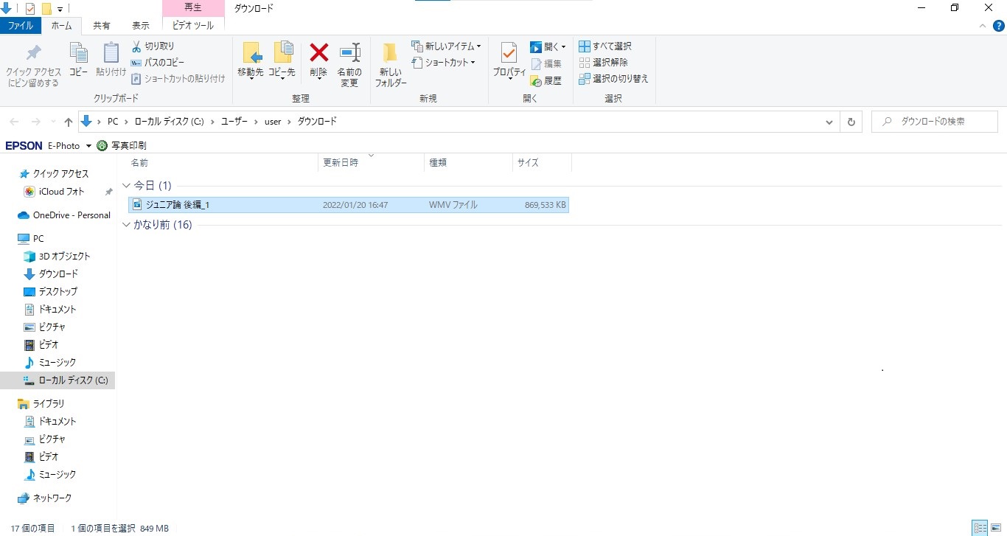The height and width of the screenshot is (536, 1007).
Task: Pin folder to Quick Access
Action: [34, 66]
